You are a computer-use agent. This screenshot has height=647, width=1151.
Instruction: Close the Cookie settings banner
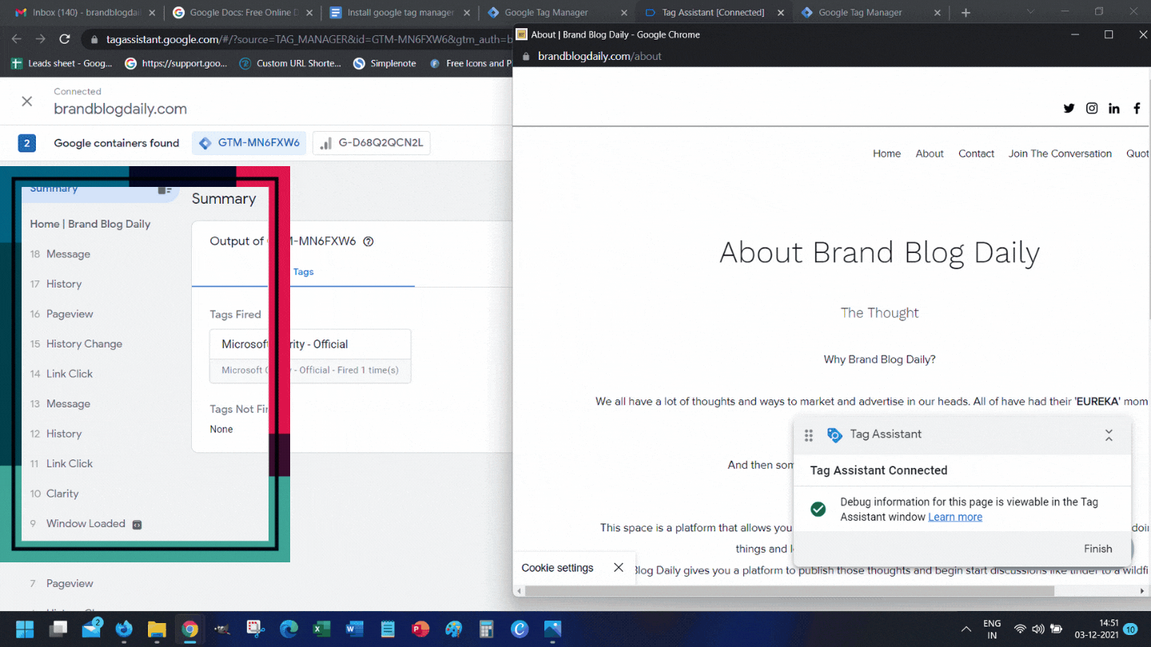pos(618,568)
